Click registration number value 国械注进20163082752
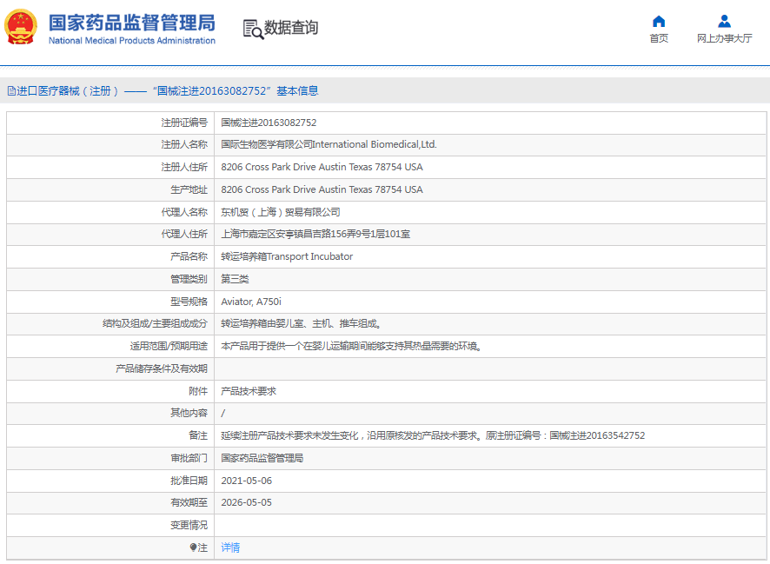The image size is (770, 564). pos(269,123)
